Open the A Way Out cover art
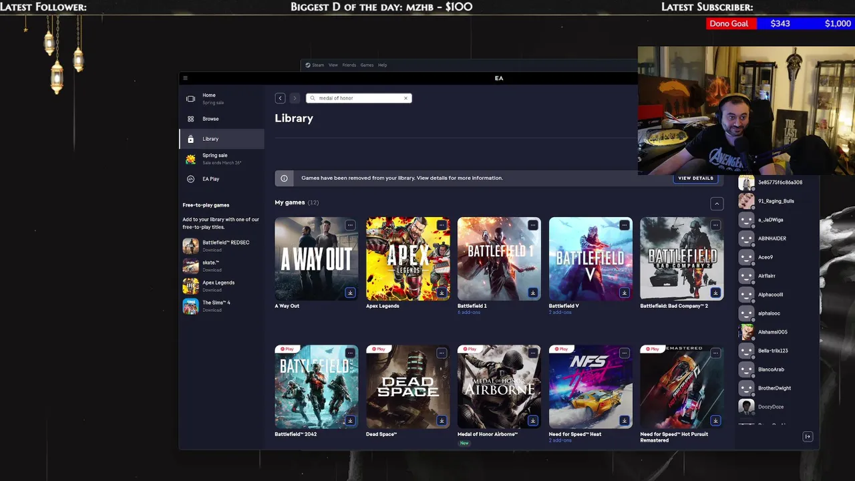The width and height of the screenshot is (855, 481). (317, 259)
